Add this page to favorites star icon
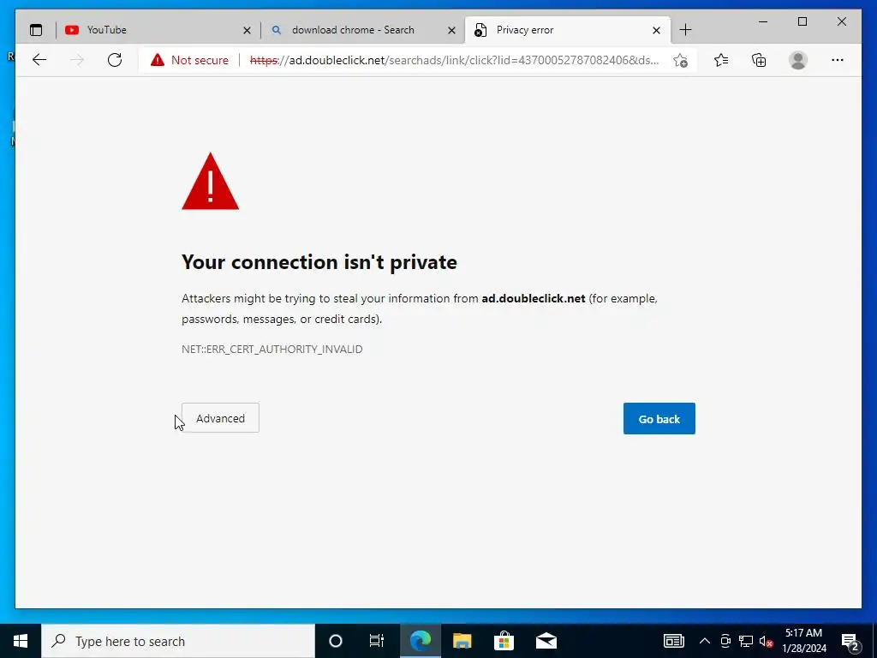 click(680, 60)
